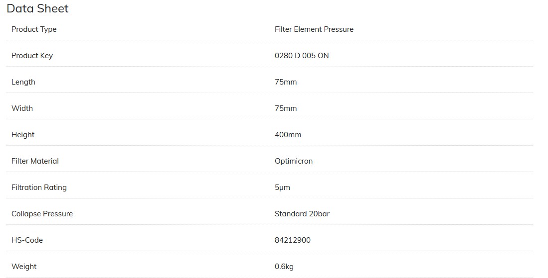Select the 5µm filtration value

click(282, 187)
